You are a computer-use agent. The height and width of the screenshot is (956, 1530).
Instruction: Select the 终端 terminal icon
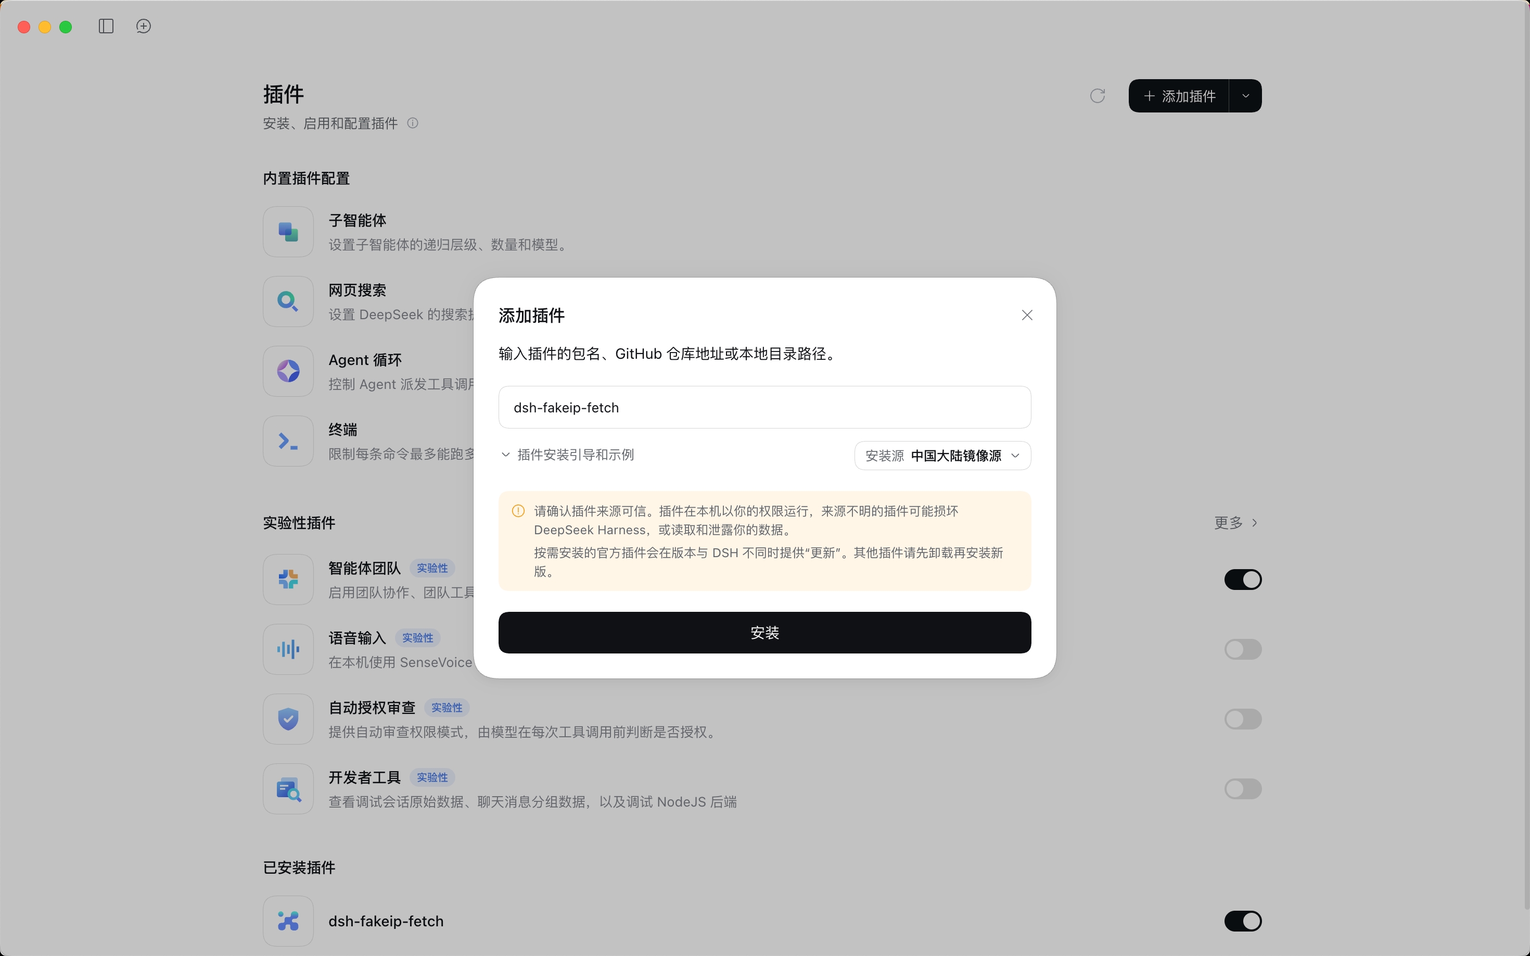click(x=288, y=441)
